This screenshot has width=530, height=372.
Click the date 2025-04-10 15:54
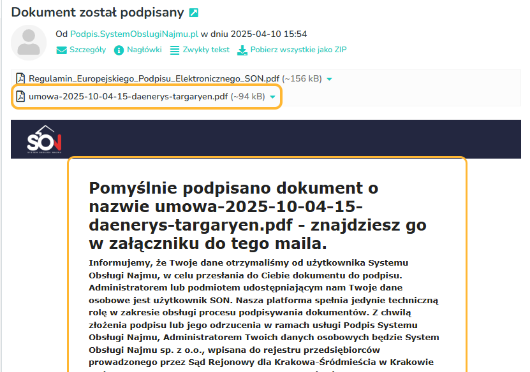[269, 34]
